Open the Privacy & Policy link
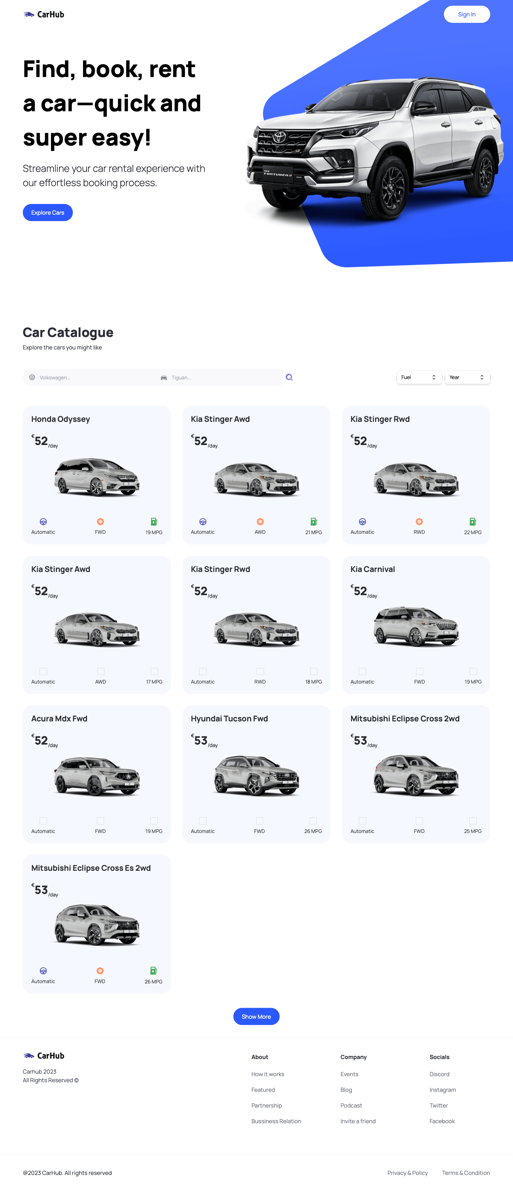Viewport: 513px width, 1191px height. (x=407, y=1173)
